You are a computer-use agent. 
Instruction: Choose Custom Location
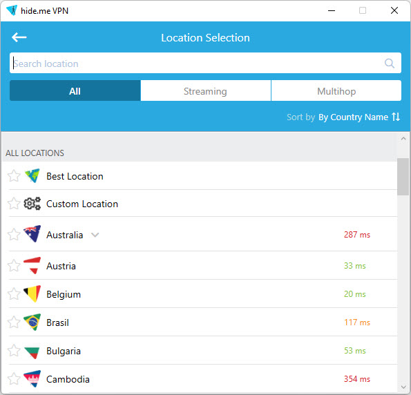coord(82,204)
